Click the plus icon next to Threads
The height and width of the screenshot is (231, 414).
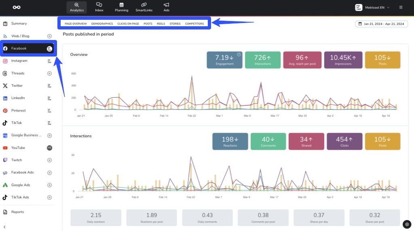49,73
